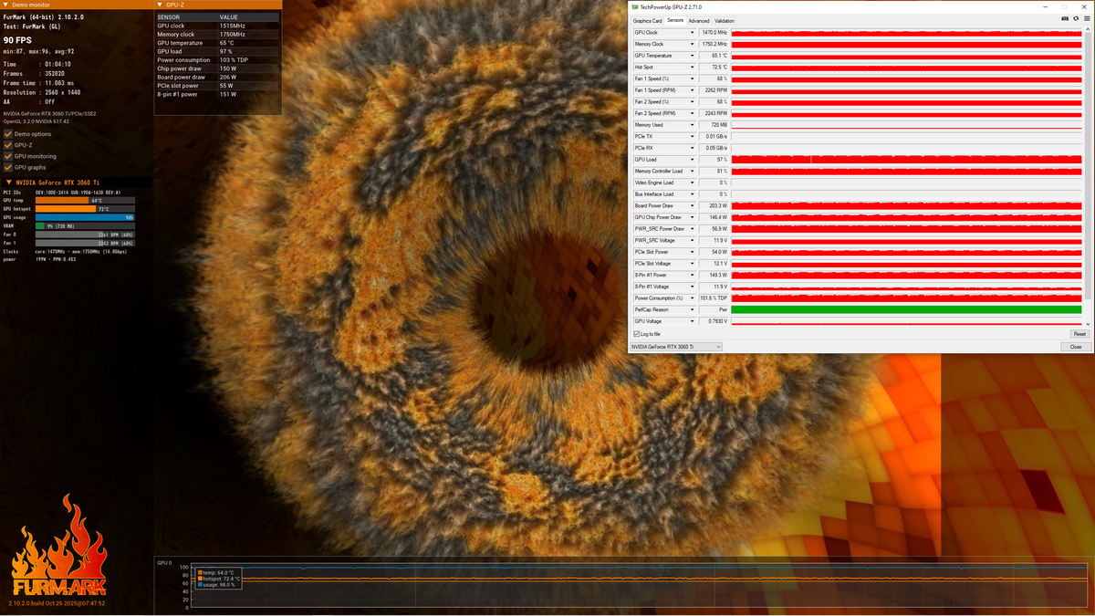Click the VRAM 9% (720 MB) bar
The width and height of the screenshot is (1095, 616).
click(85, 225)
